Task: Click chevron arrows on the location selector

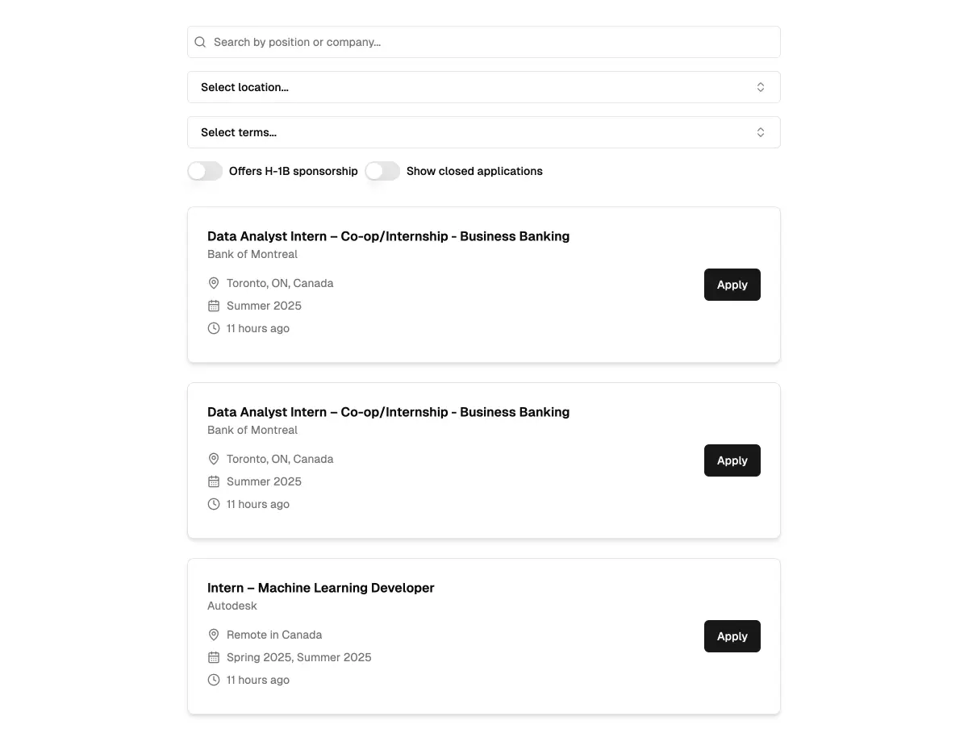Action: [760, 87]
